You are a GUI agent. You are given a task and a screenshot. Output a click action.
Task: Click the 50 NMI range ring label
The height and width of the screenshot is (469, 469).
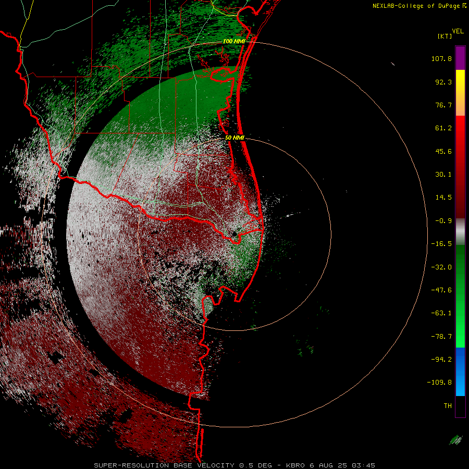click(235, 138)
